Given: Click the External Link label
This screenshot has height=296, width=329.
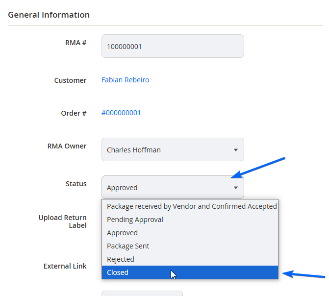Looking at the screenshot, I should click(x=65, y=266).
